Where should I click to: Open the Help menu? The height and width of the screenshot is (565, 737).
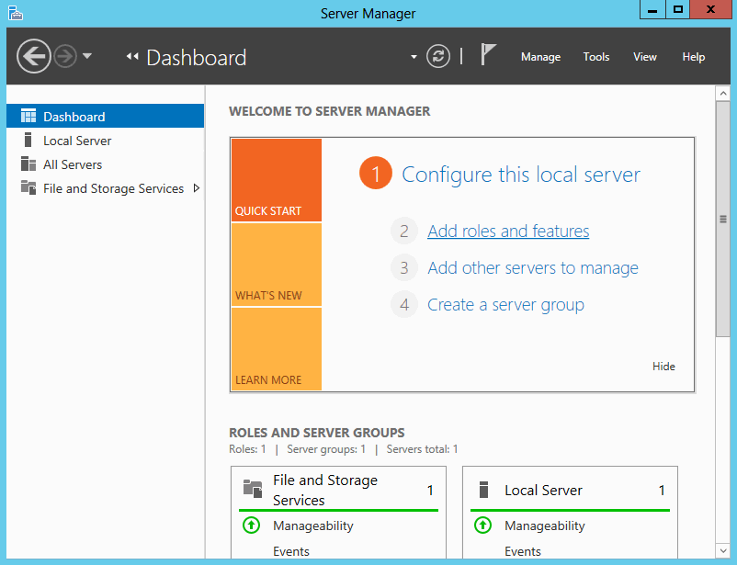[x=693, y=57]
